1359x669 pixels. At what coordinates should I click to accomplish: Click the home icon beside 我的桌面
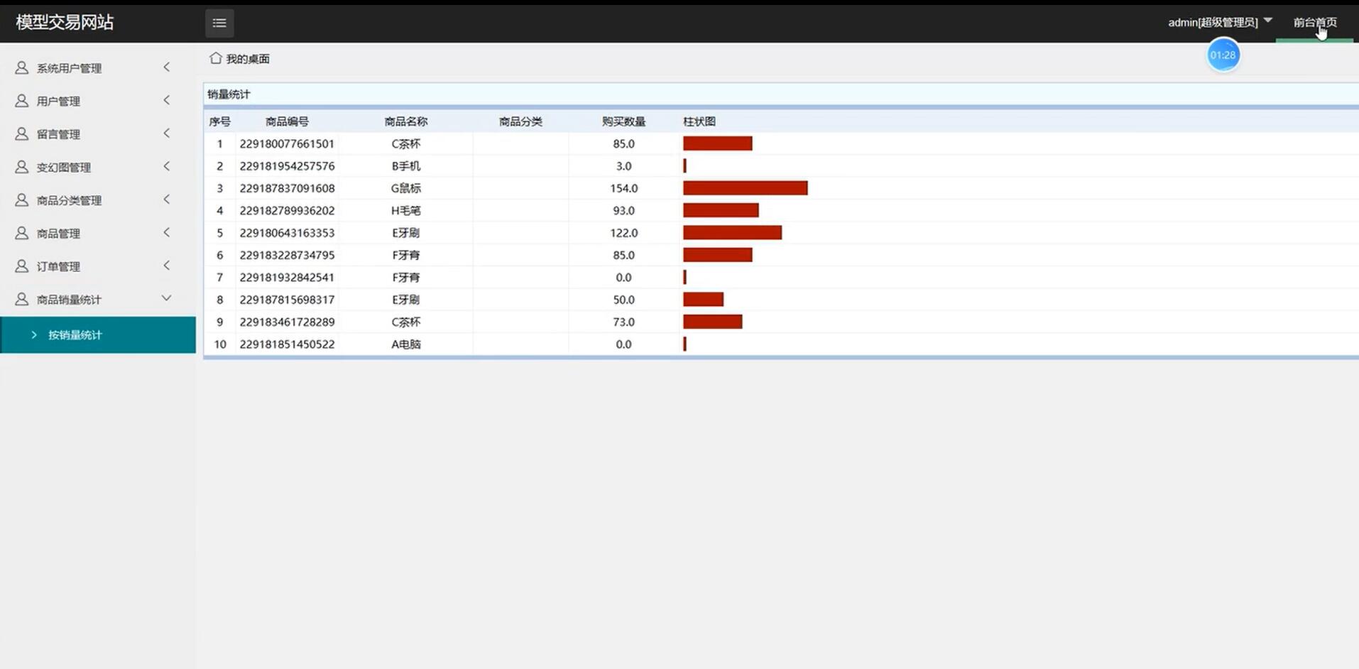(x=216, y=58)
